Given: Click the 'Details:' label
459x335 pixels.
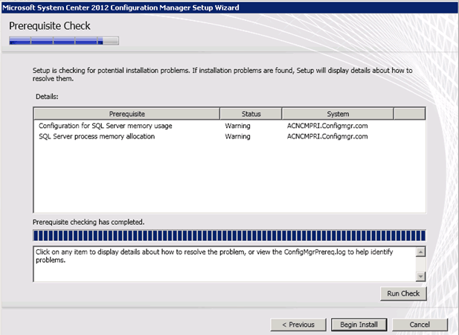Looking at the screenshot, I should pyautogui.click(x=47, y=97).
